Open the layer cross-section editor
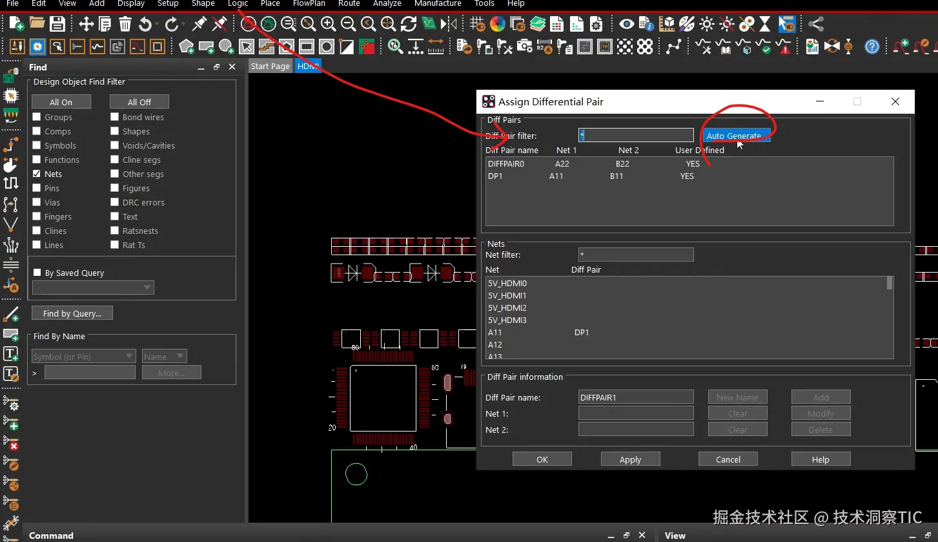 (538, 25)
